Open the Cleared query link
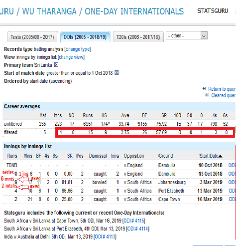 (x=224, y=95)
